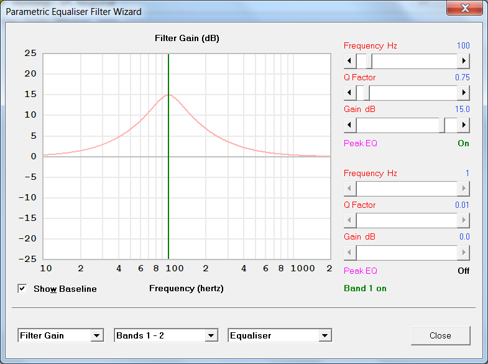
Task: Click band 1 Q Factor slider thumb
Action: (367, 93)
